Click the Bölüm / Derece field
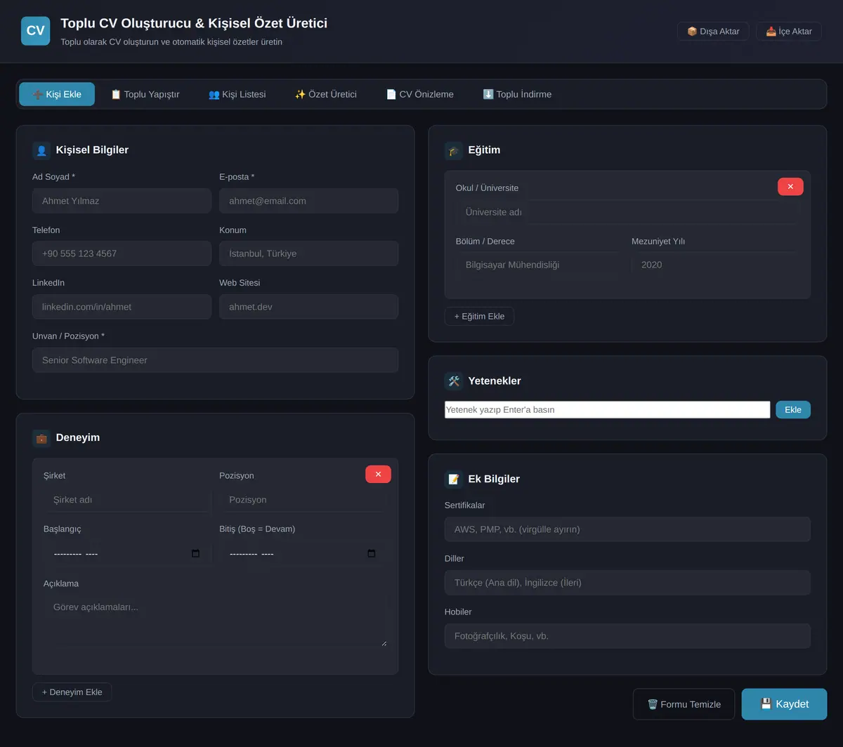Image resolution: width=843 pixels, height=747 pixels. click(x=540, y=265)
